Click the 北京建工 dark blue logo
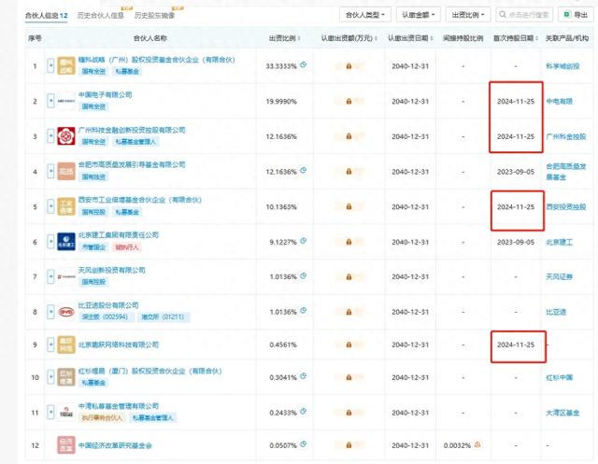598x464 pixels. point(66,242)
